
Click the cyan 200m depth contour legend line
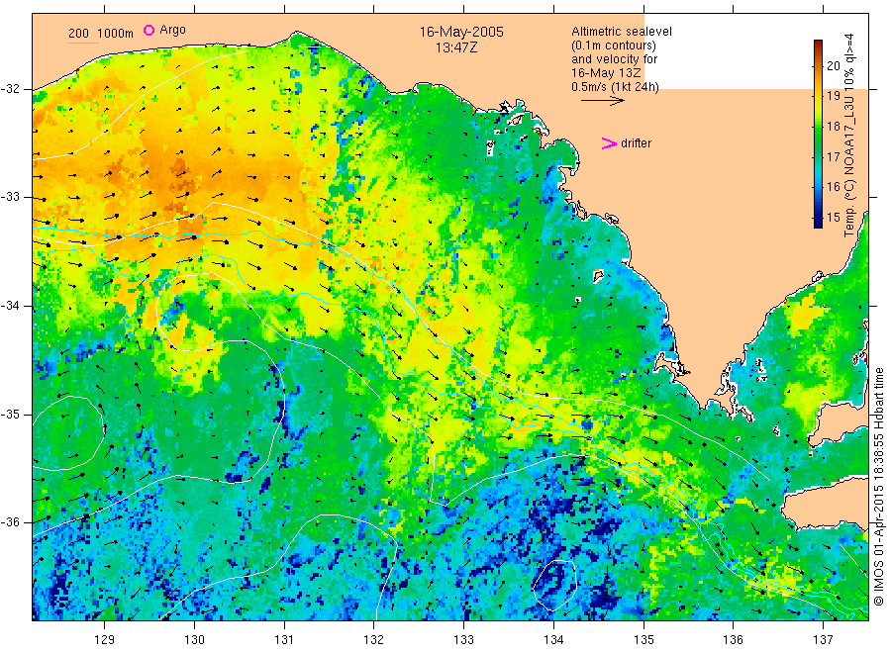(83, 43)
